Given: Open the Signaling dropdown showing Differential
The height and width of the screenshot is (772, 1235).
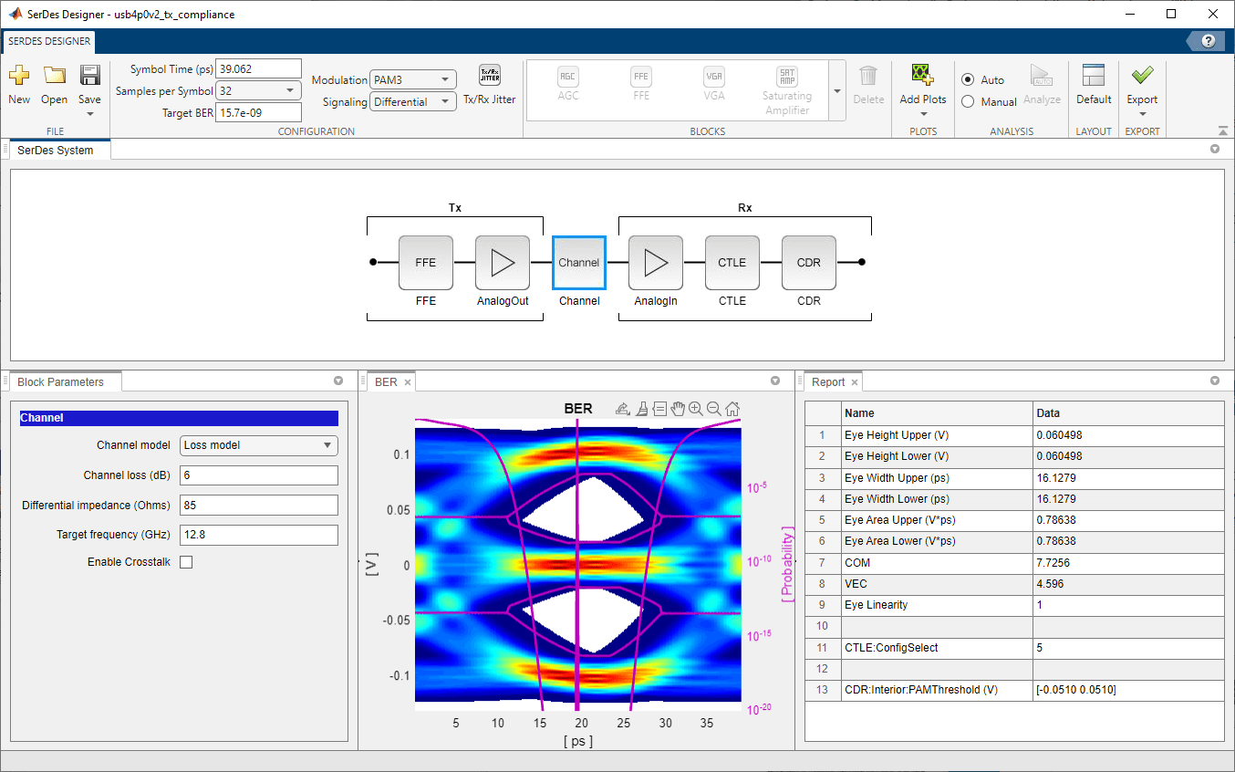Looking at the screenshot, I should point(413,102).
